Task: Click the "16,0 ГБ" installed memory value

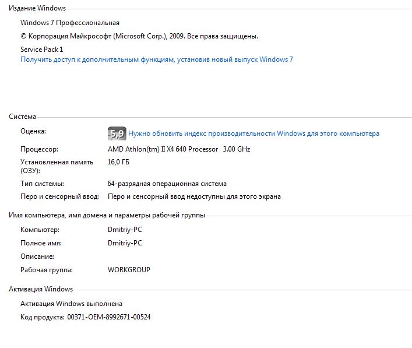Action: 118,162
